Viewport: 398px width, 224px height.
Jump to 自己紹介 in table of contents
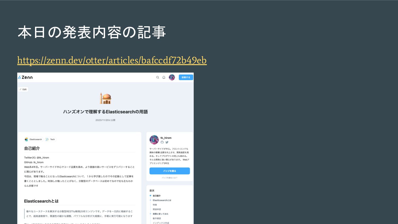pos(157,196)
